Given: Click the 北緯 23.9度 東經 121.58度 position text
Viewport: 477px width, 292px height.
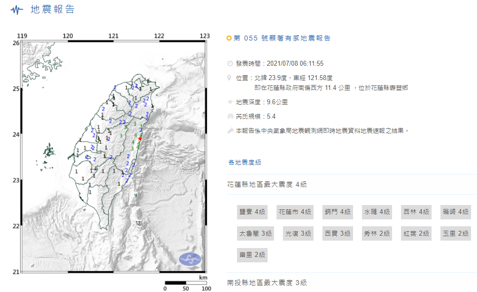Looking at the screenshot, I should (x=293, y=78).
